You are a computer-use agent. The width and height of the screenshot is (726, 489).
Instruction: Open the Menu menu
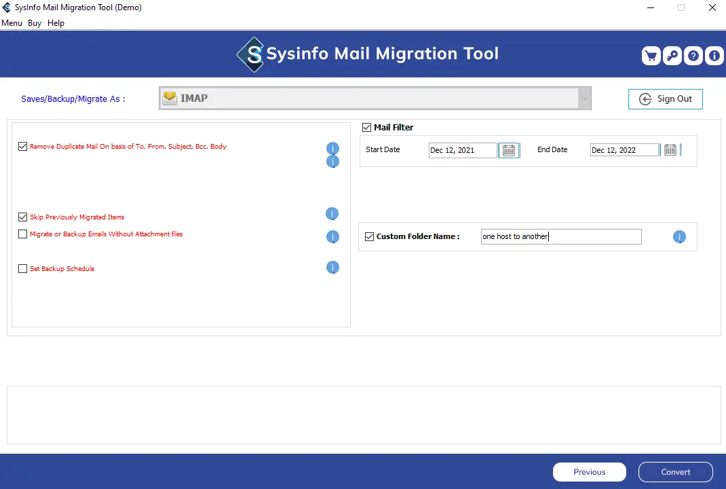click(12, 23)
